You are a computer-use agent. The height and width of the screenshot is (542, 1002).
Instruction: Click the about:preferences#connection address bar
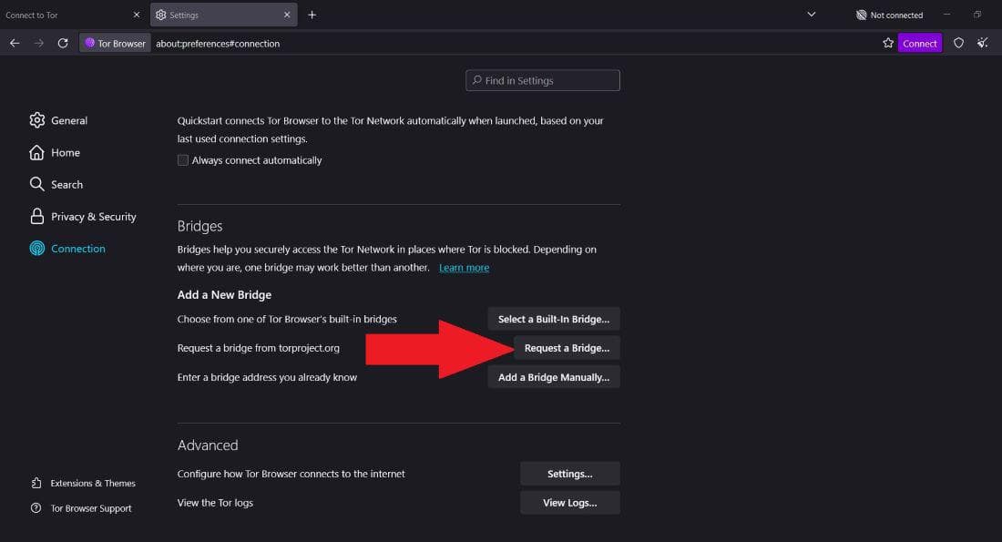218,43
